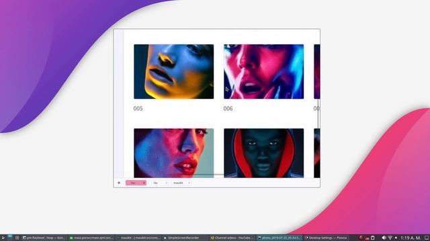
Task: Switch to the htop Konsole taskbar entry
Action: click(x=44, y=238)
